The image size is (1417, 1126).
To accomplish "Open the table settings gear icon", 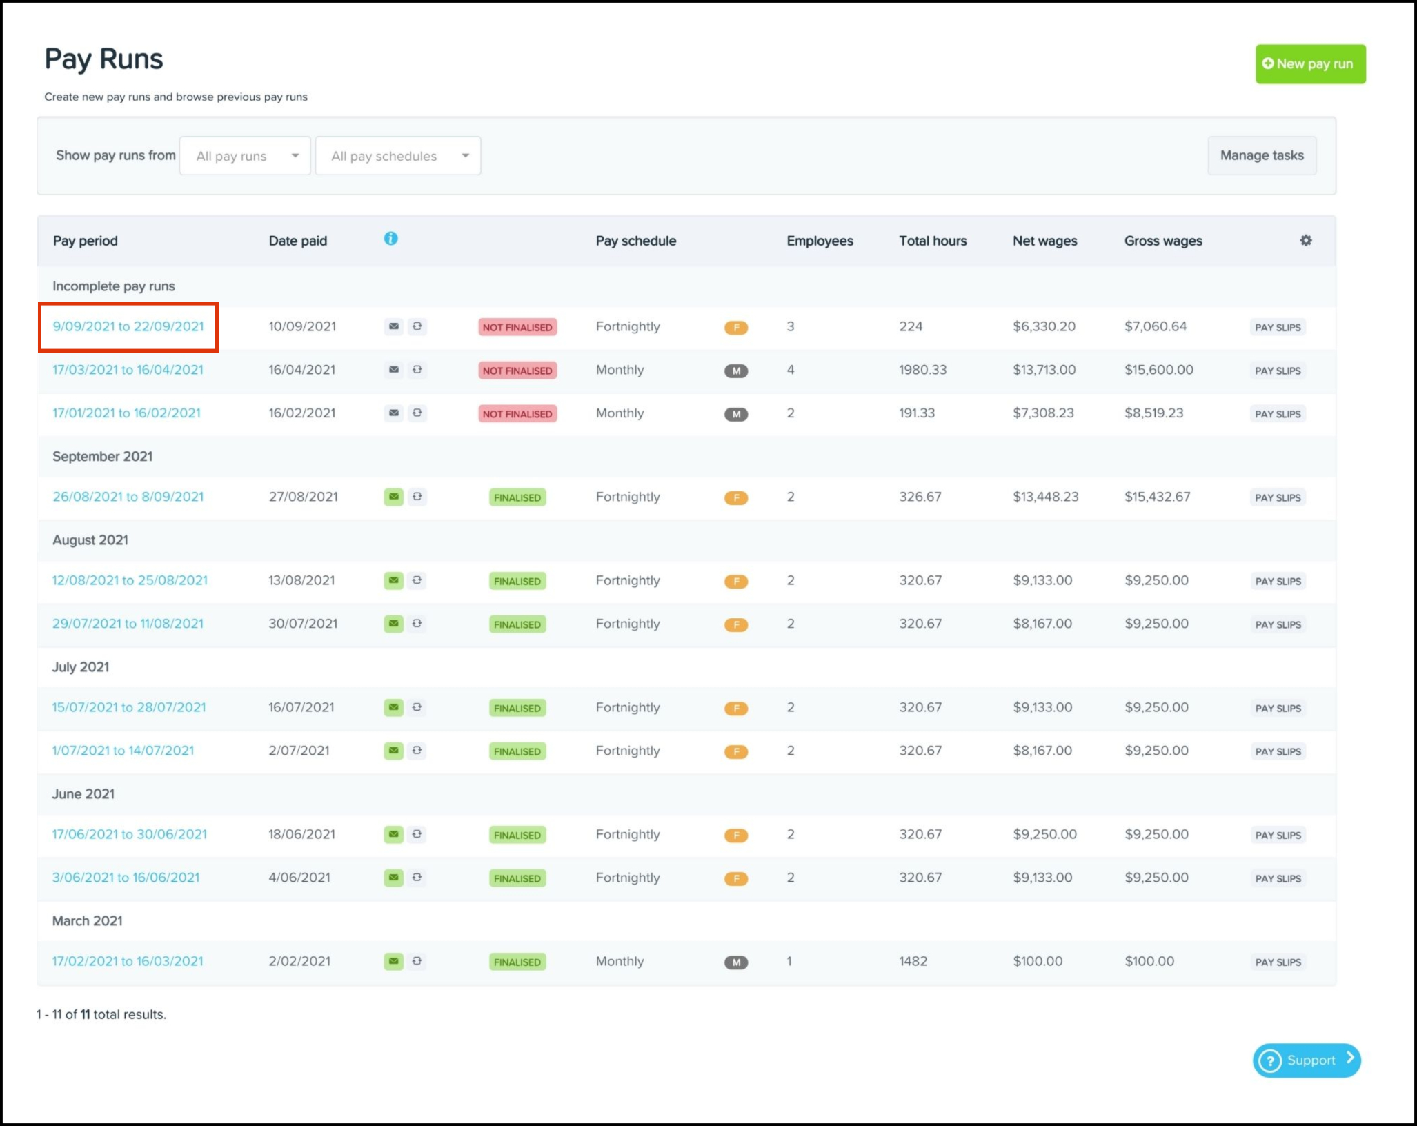I will [x=1305, y=240].
